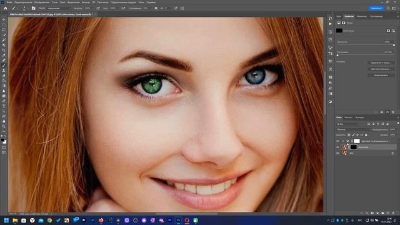Select the Lasso tool
400x225 pixels.
[x=4, y=30]
